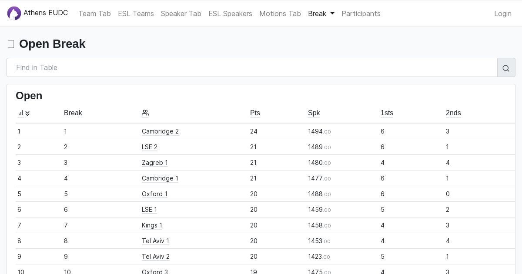522x274 pixels.
Task: Go to Team Tab
Action: point(94,13)
